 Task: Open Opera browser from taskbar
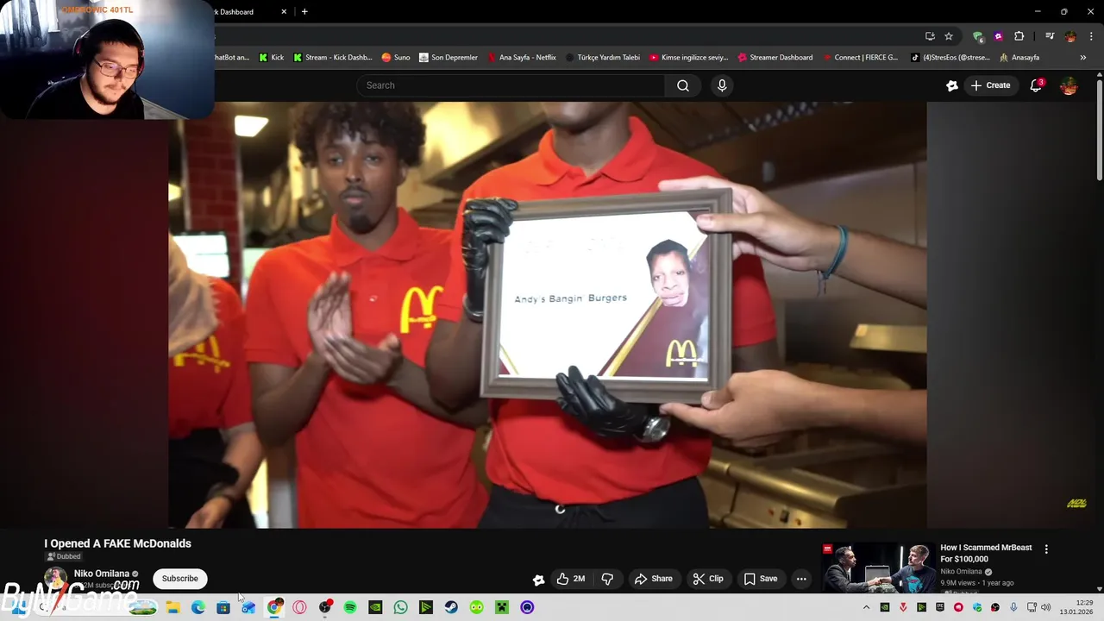[299, 608]
